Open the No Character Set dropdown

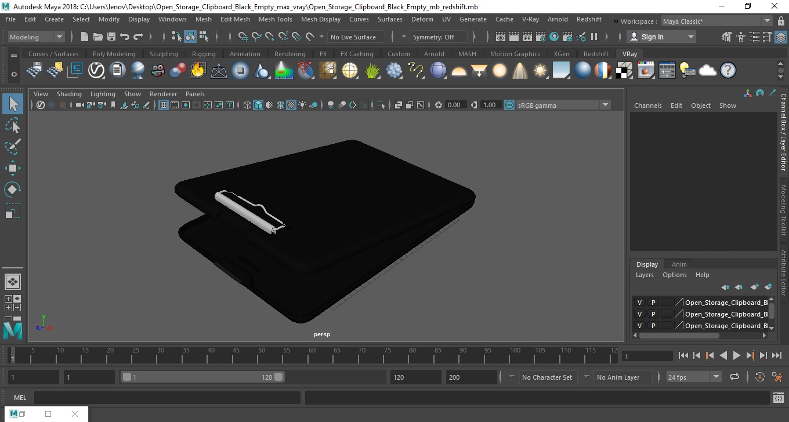(x=546, y=377)
